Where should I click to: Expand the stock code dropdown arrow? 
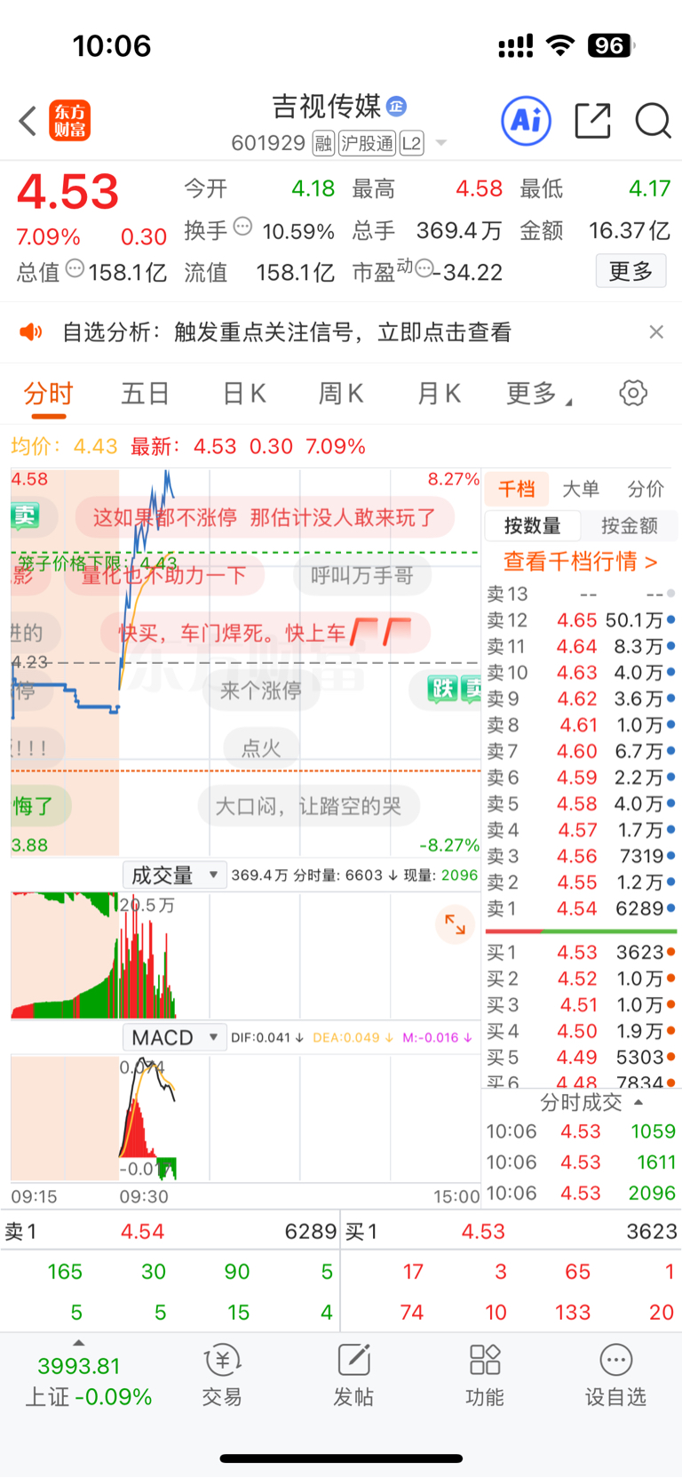(440, 144)
